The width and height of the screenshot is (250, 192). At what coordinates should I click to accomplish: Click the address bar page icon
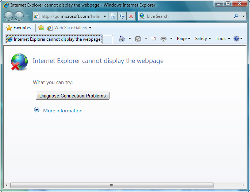click(x=36, y=16)
